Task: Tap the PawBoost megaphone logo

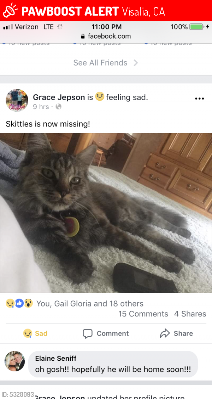Action: click(10, 10)
